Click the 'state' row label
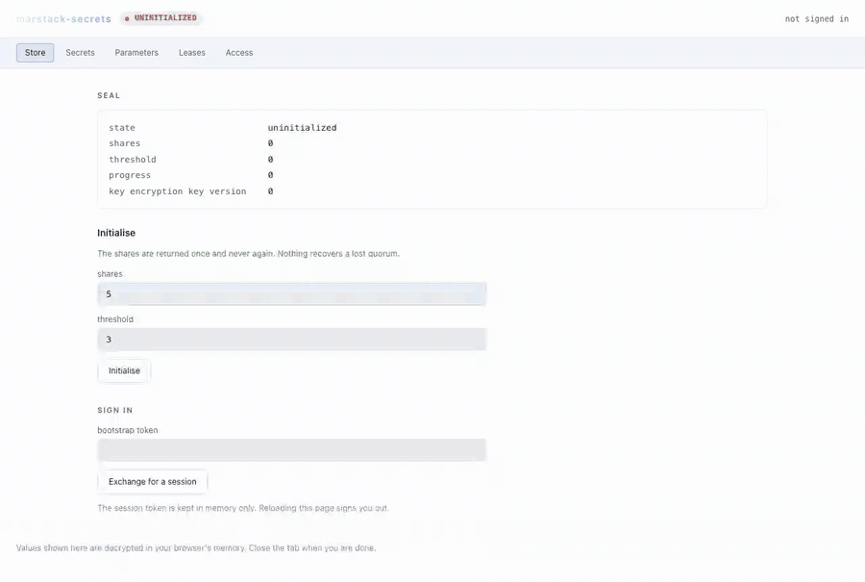 (x=121, y=128)
